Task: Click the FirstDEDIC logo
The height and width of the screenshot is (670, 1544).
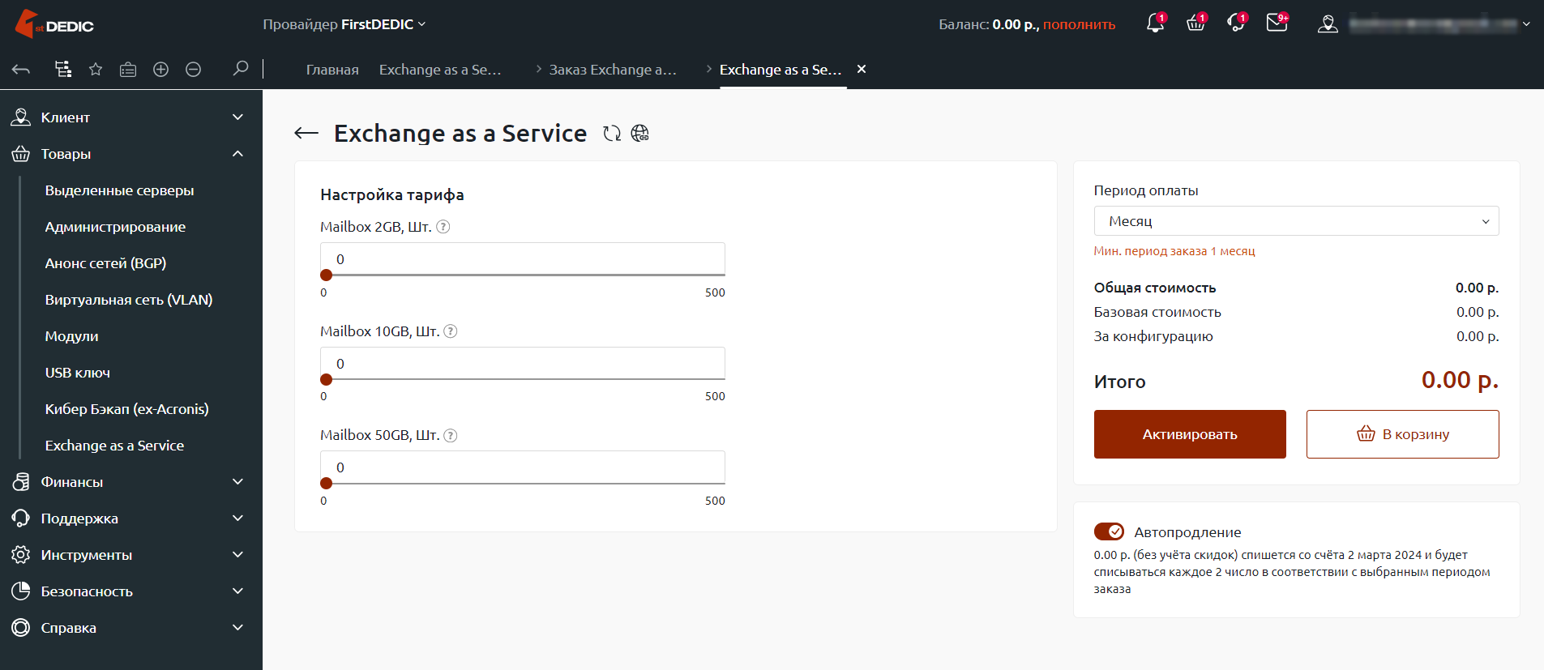Action: [x=54, y=24]
